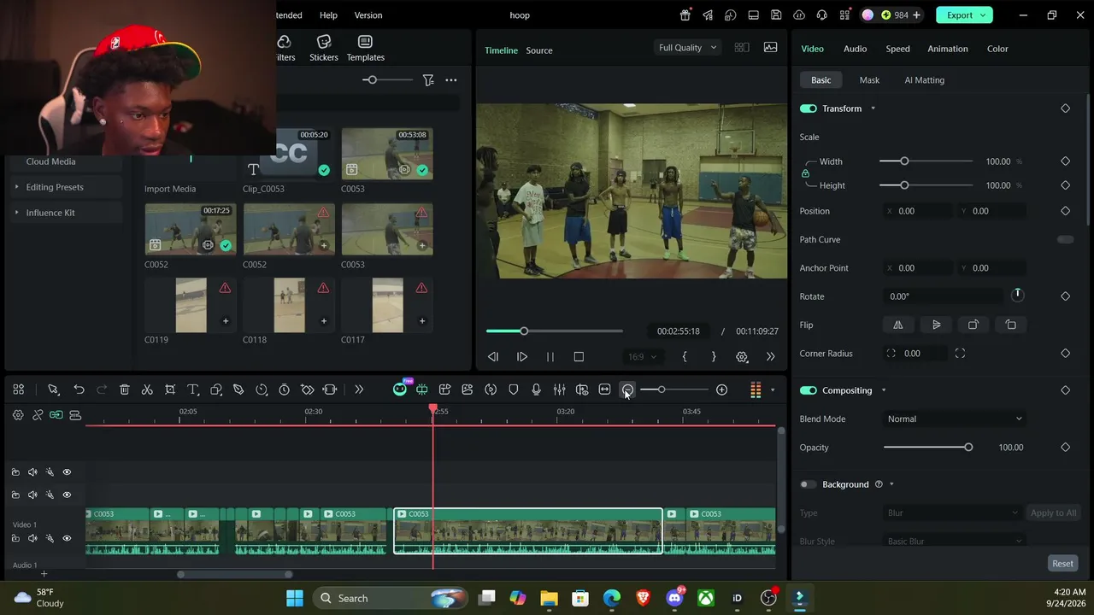Select the text tool icon in timeline toolbar
This screenshot has width=1094, height=615.
[193, 389]
